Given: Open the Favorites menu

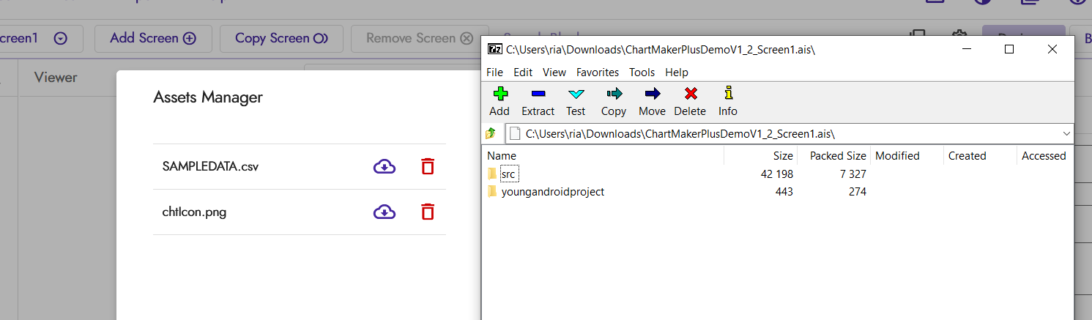Looking at the screenshot, I should (x=597, y=72).
